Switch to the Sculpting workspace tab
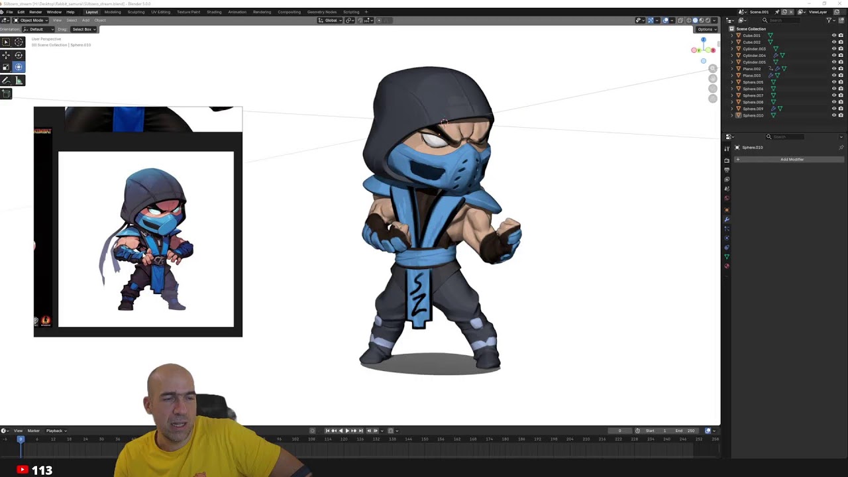The height and width of the screenshot is (477, 848). coord(136,12)
